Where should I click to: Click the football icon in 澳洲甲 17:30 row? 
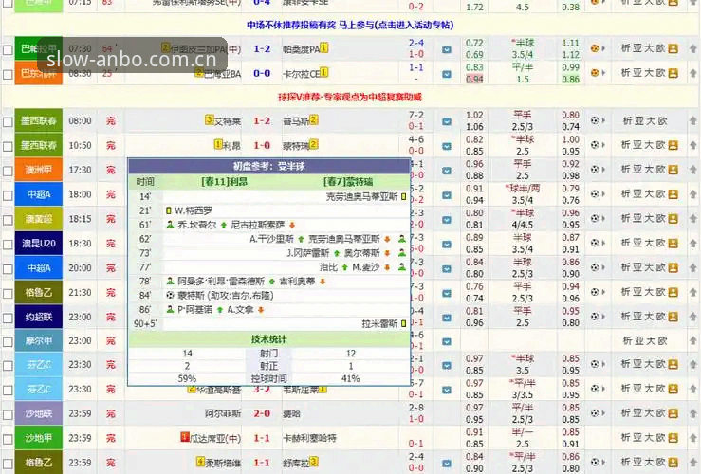[x=595, y=170]
